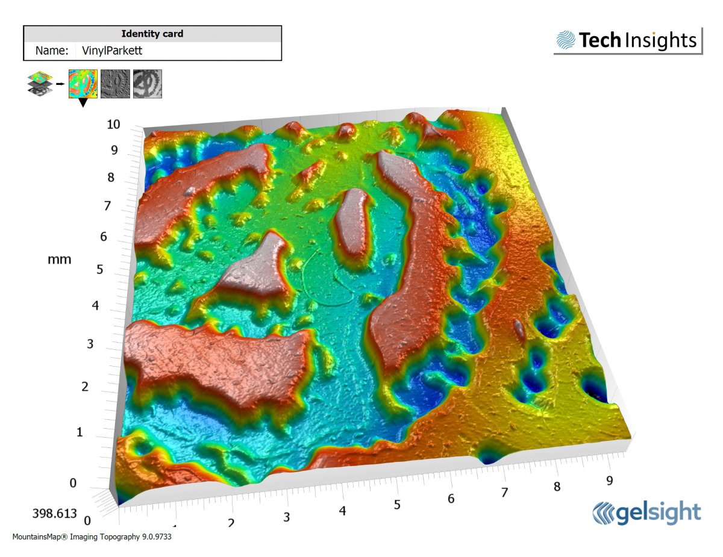Click the 1 tick on vertical axis

click(81, 432)
